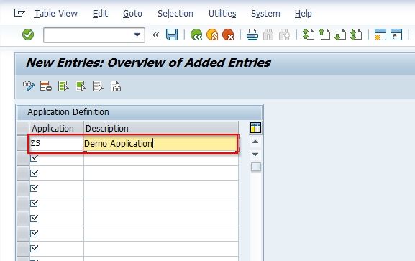Click the green checkmark Enter icon

point(28,35)
